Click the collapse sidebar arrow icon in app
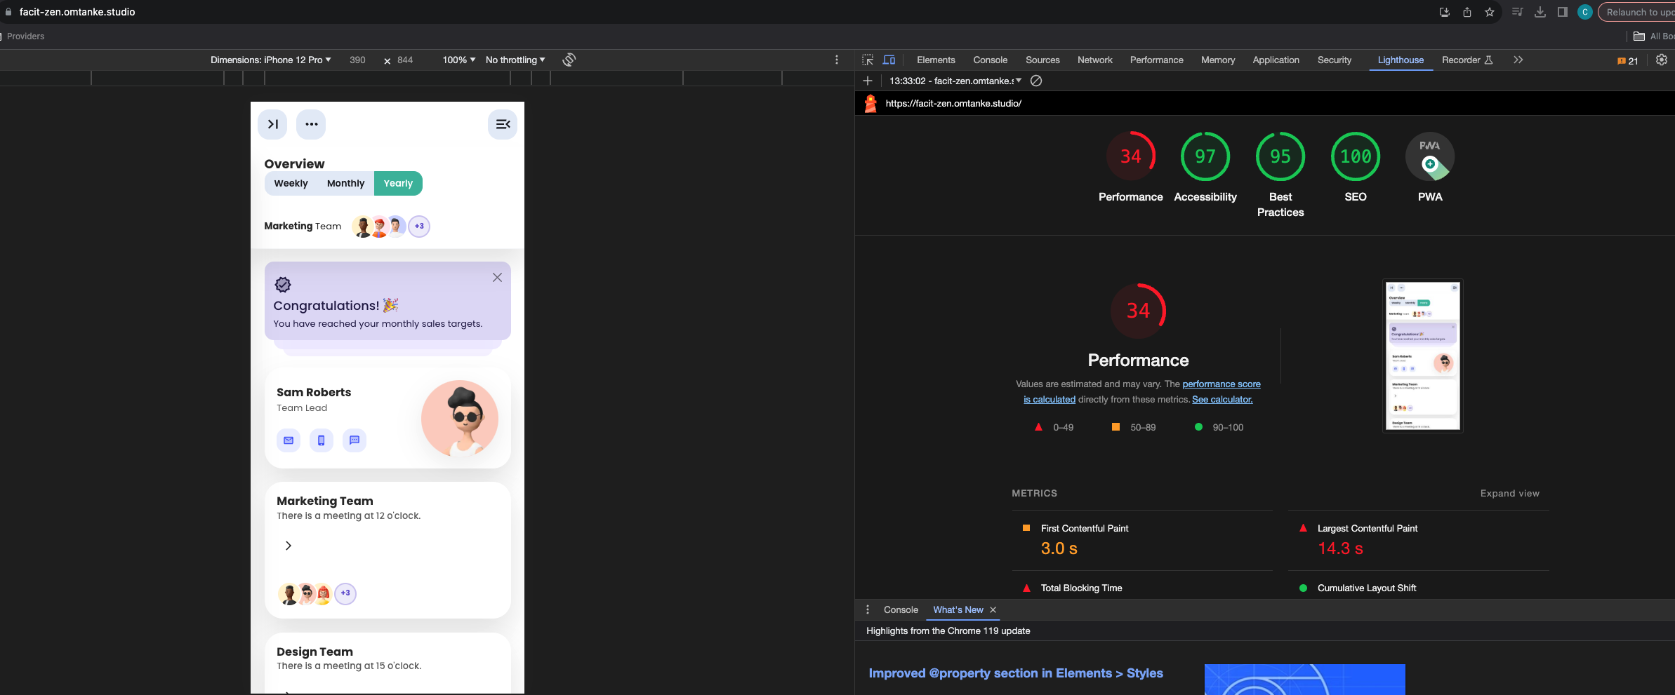The height and width of the screenshot is (695, 1675). 272,124
